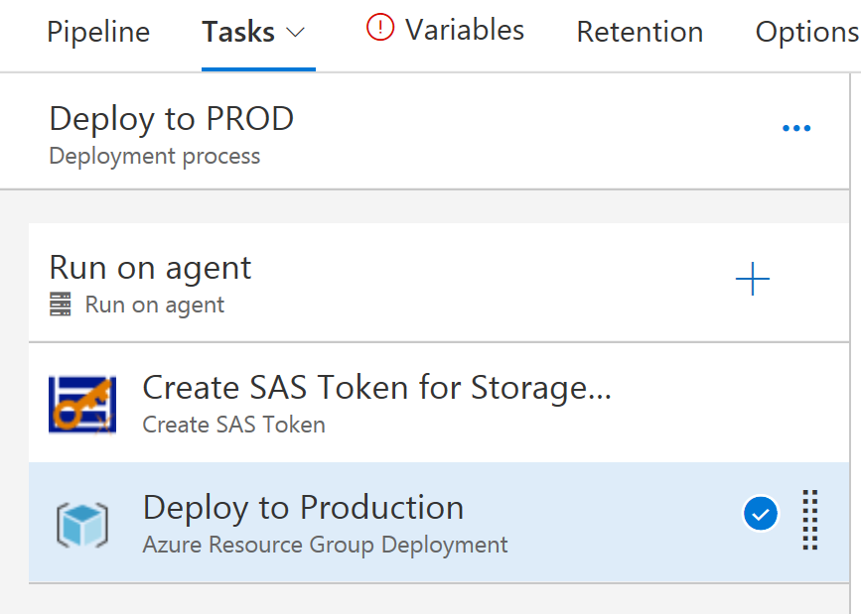Go to the Retention tab
The width and height of the screenshot is (861, 614).
[640, 32]
